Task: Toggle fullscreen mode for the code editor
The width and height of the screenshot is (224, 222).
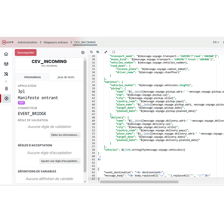Action: [114, 52]
